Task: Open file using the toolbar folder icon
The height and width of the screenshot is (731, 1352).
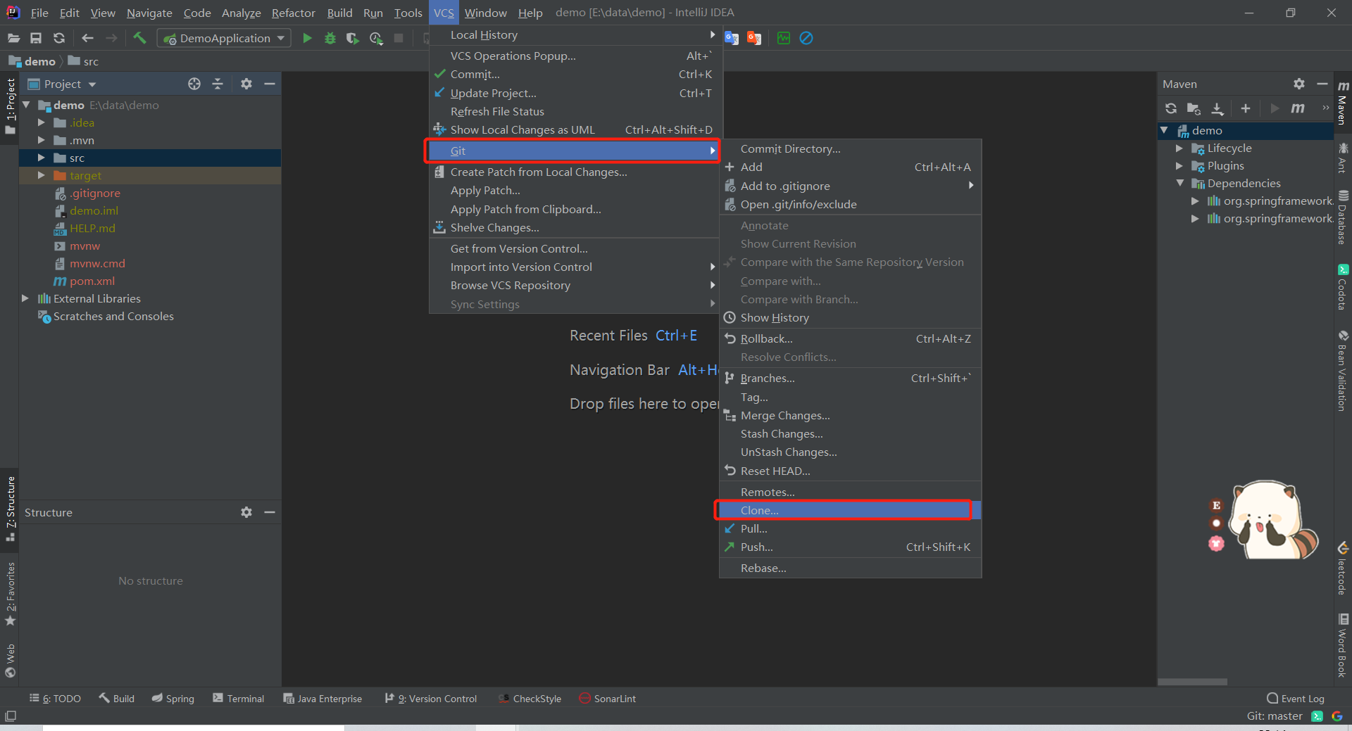Action: [13, 38]
